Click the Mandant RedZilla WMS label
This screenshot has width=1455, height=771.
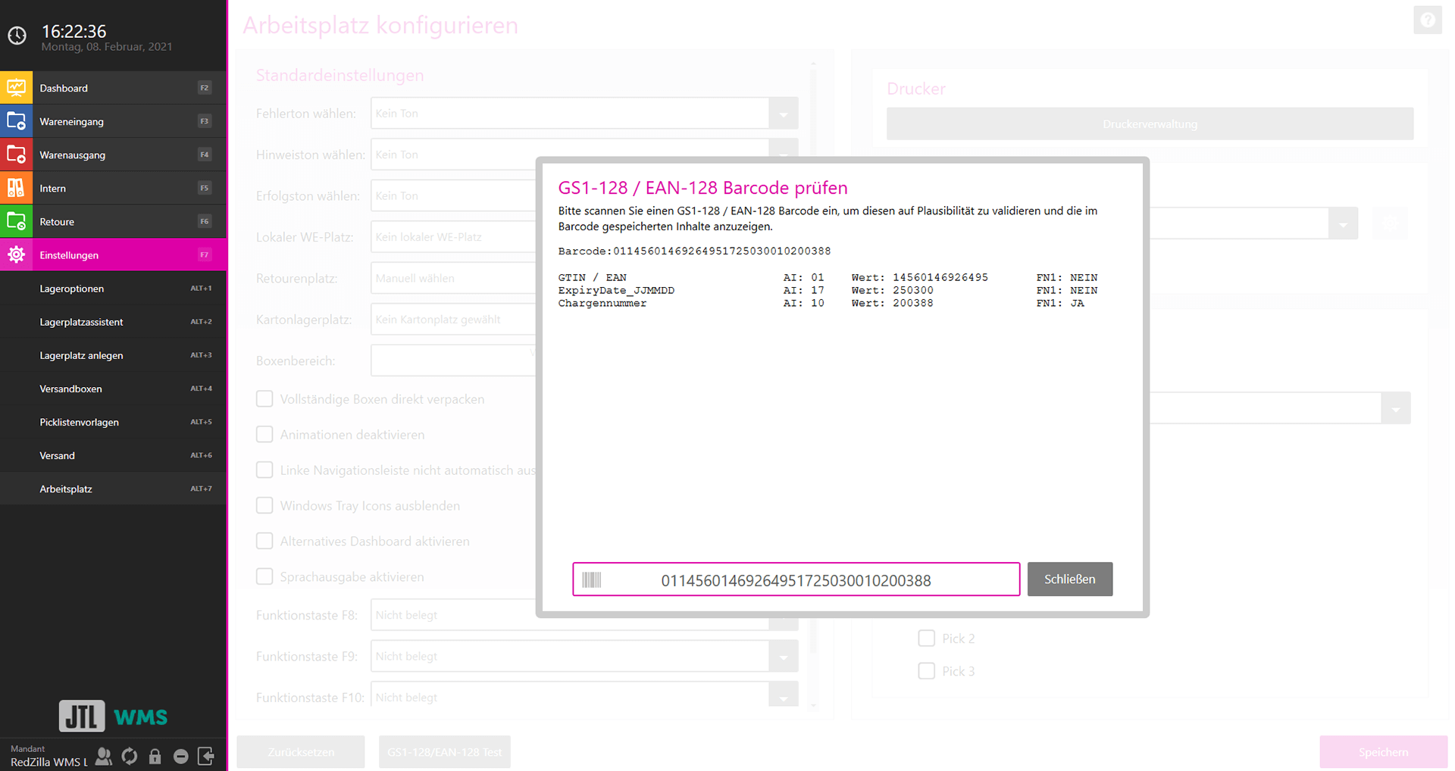49,756
